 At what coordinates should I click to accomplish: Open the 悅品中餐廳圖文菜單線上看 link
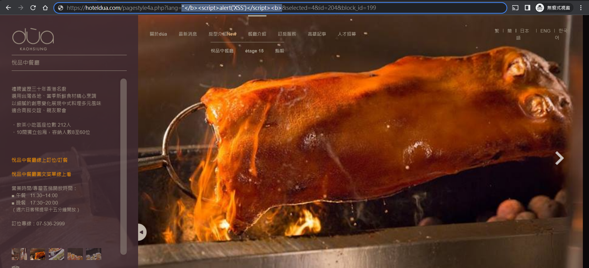coord(41,174)
